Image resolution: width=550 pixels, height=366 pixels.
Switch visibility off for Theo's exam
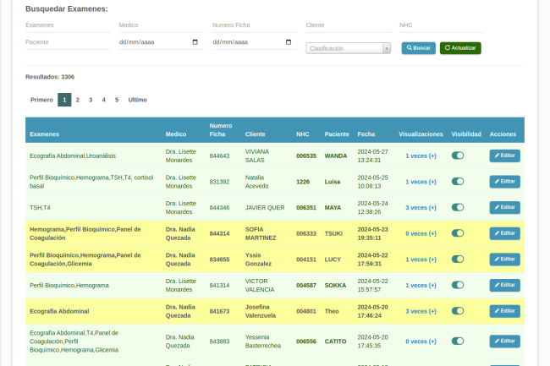(x=458, y=311)
